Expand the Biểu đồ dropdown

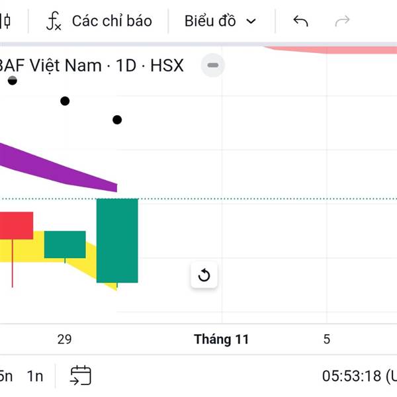click(x=220, y=21)
